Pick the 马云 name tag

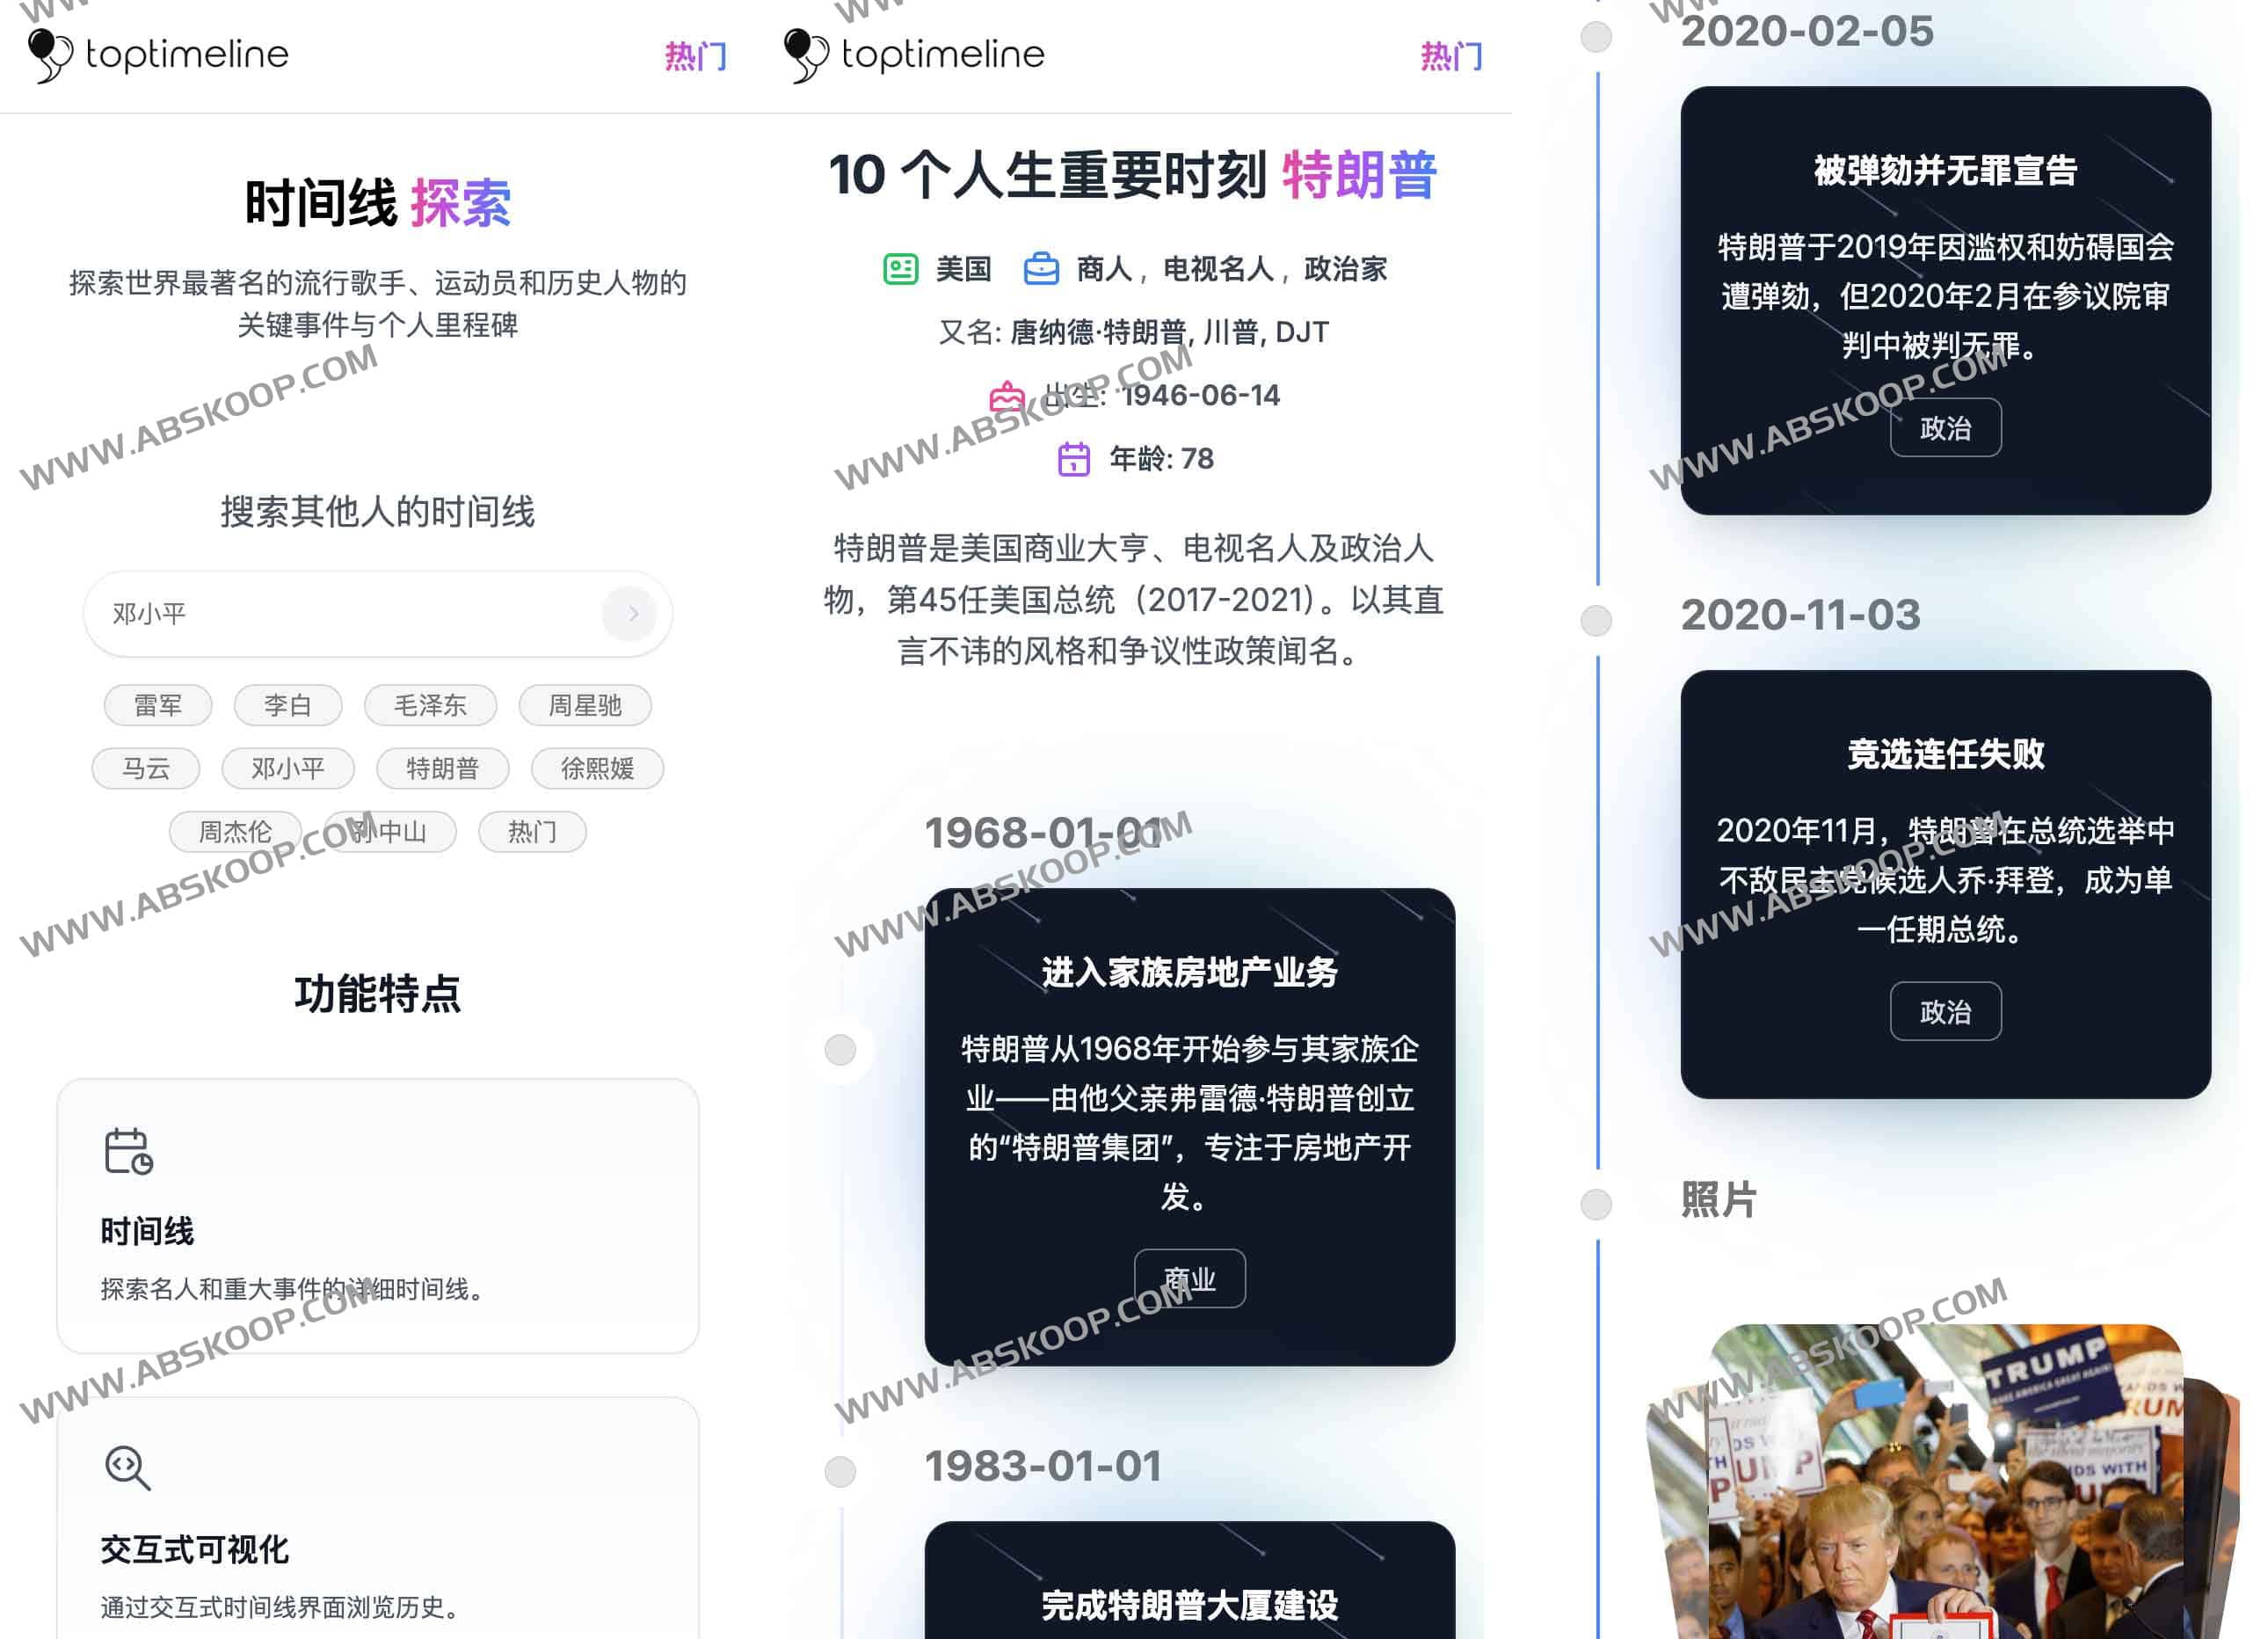(x=146, y=769)
